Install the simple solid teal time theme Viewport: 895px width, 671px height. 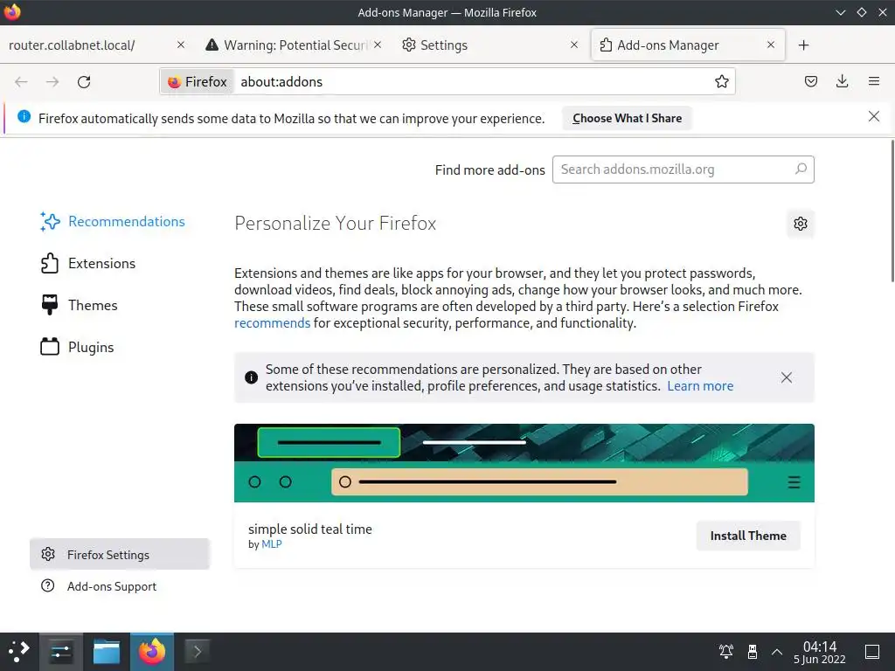tap(748, 536)
